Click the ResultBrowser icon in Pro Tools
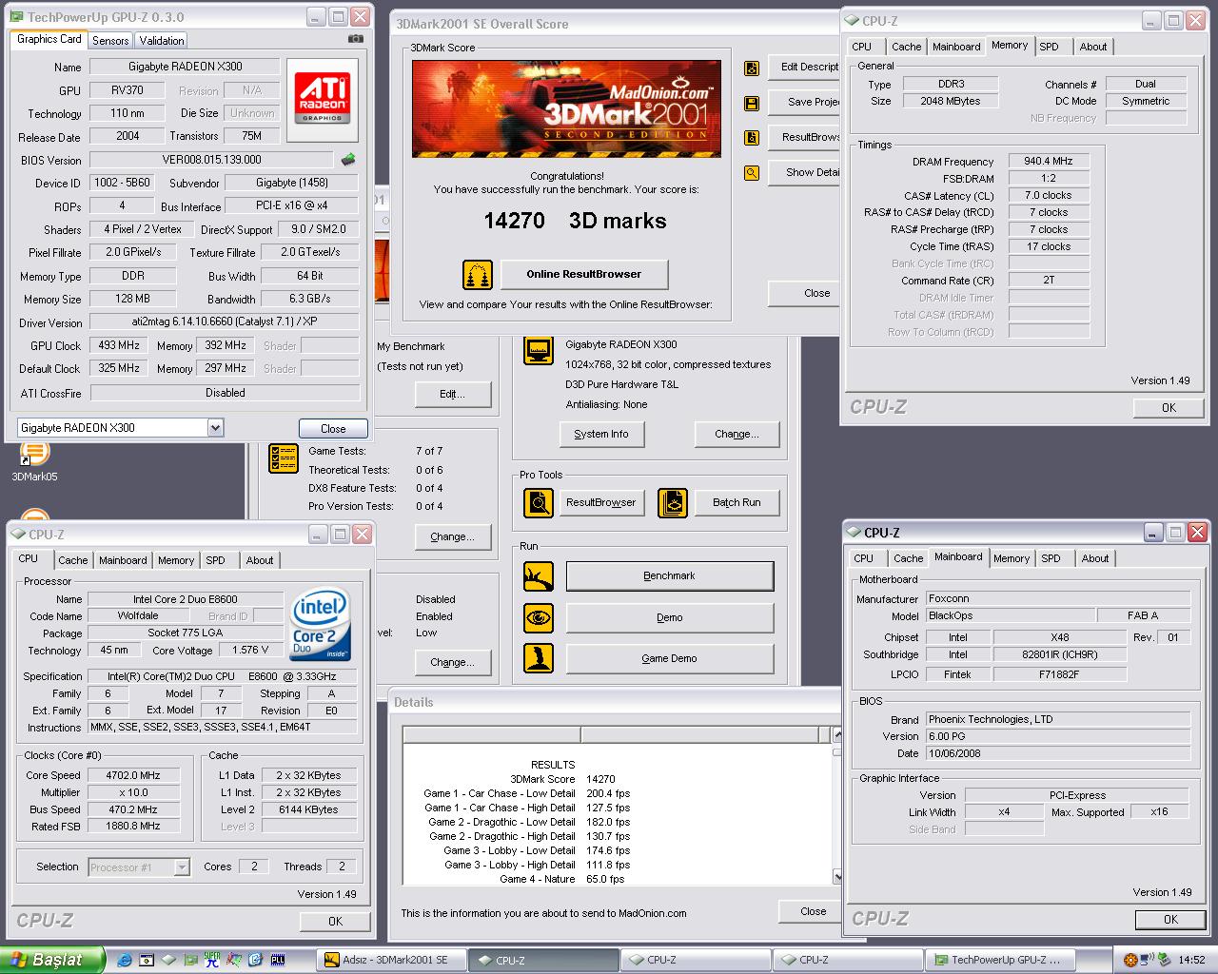 539,502
